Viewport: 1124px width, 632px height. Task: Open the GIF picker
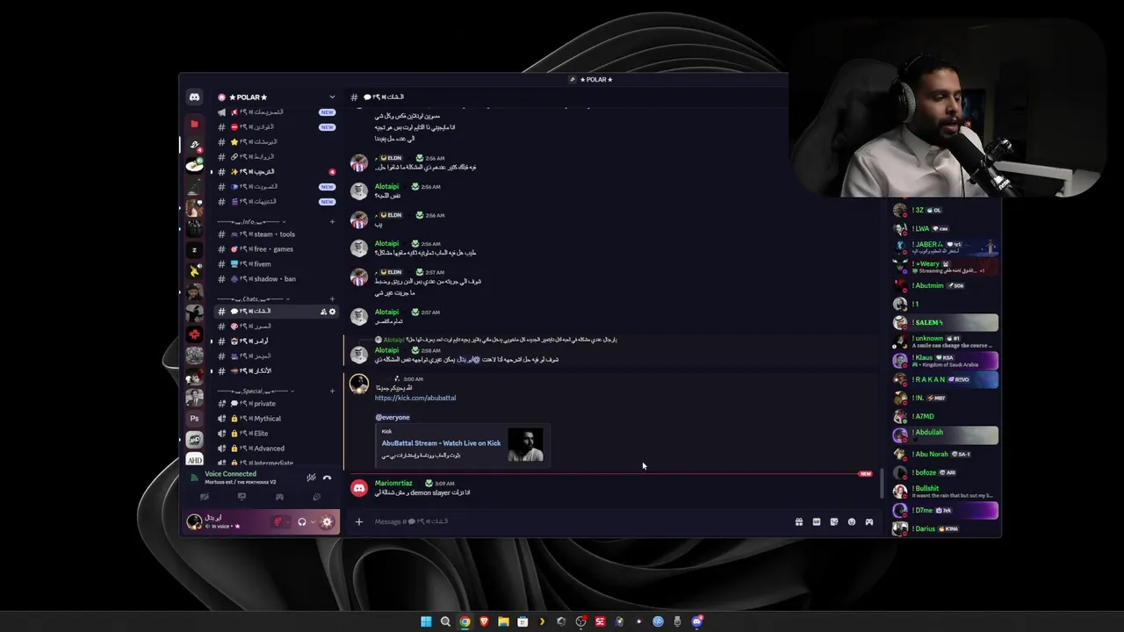817,521
